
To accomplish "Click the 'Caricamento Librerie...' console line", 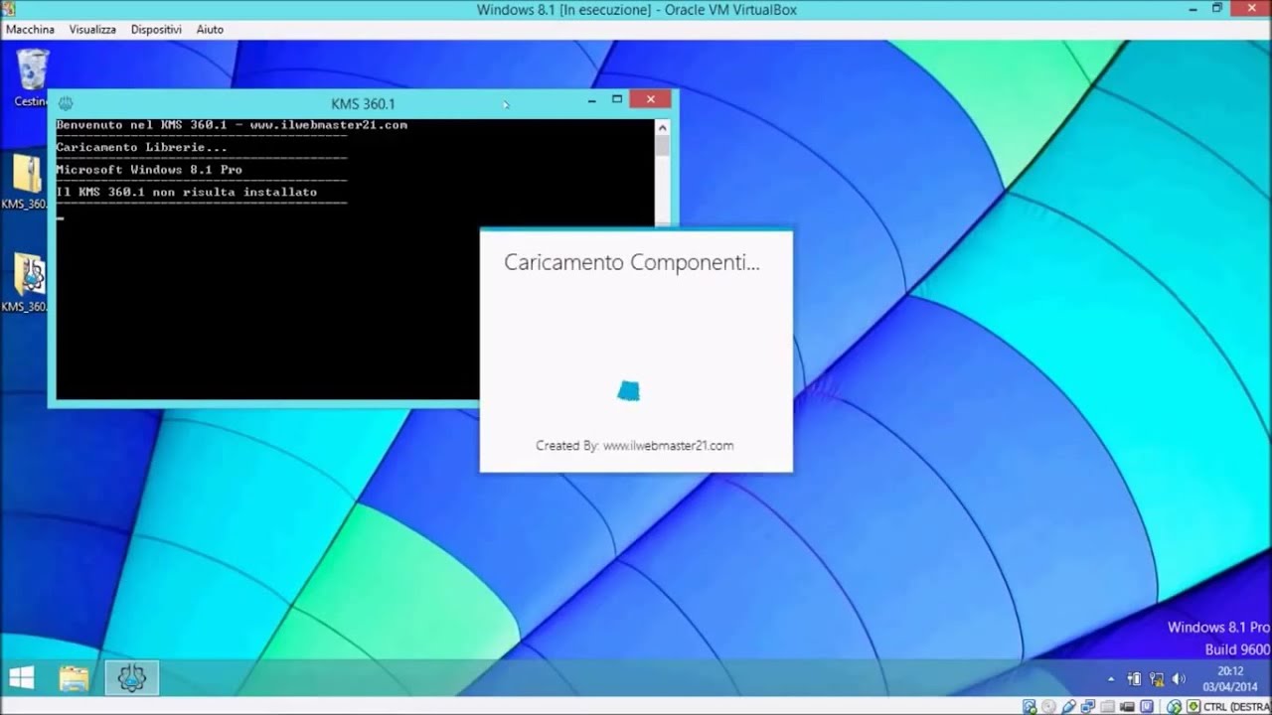I will point(141,148).
